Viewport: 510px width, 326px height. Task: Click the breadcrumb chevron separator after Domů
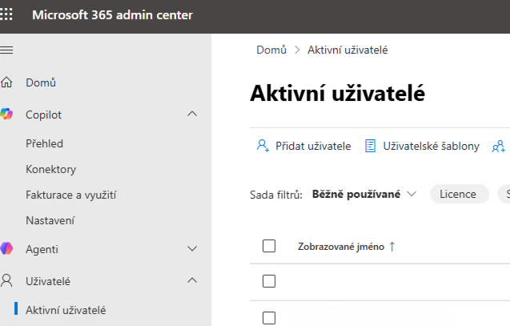297,50
